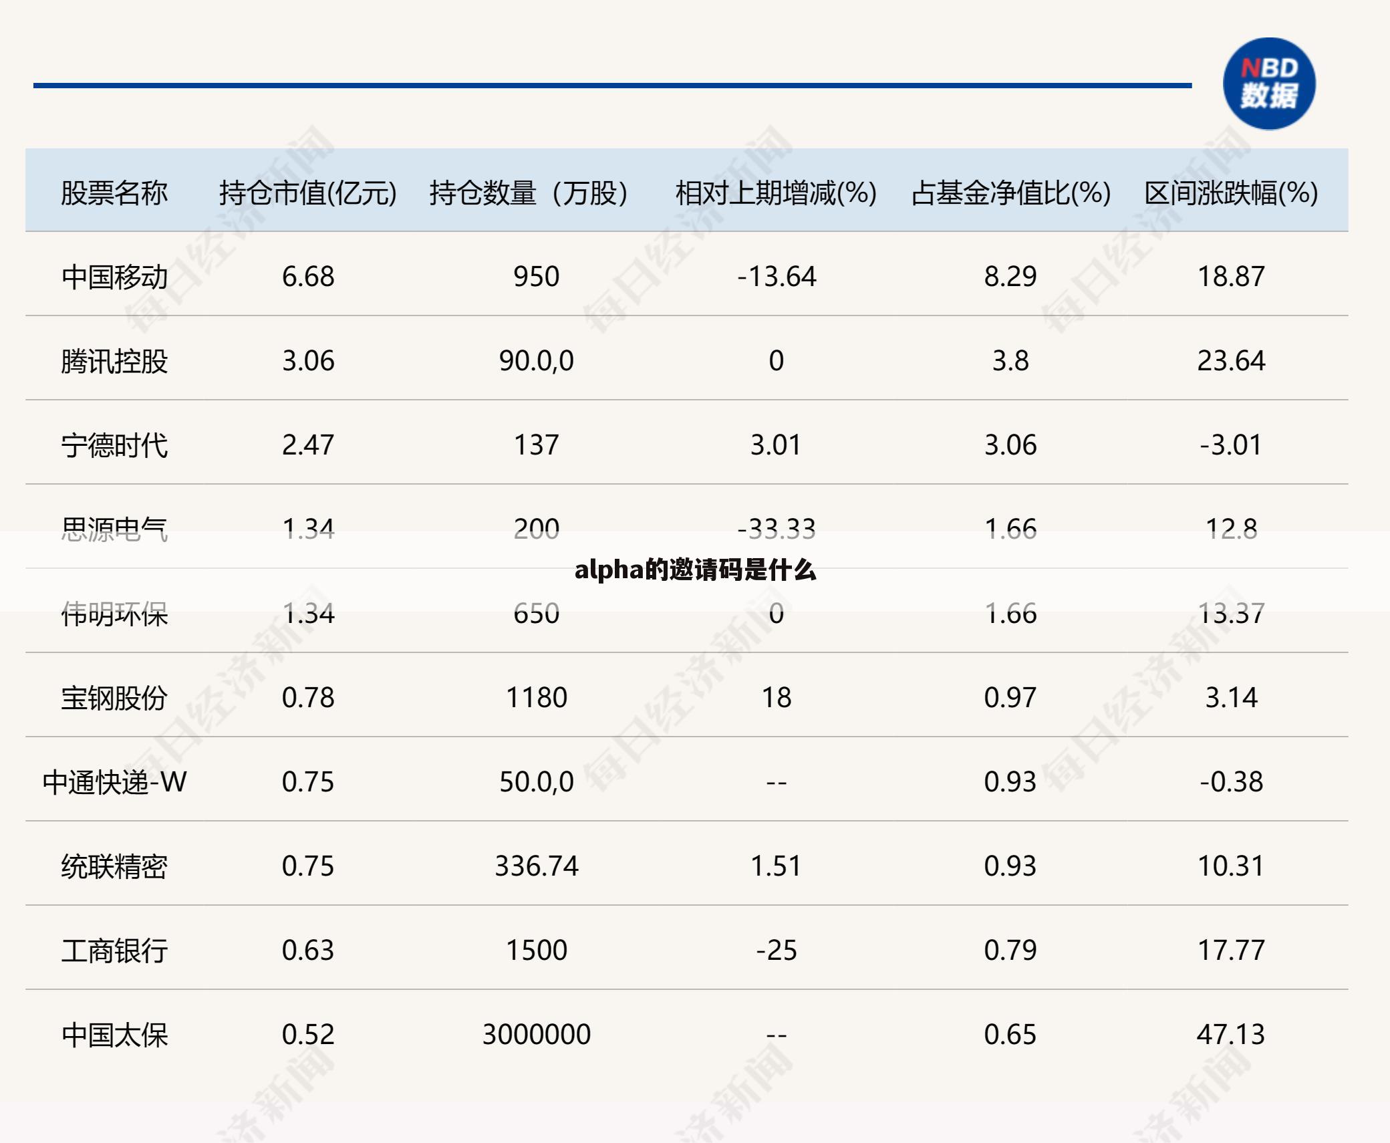Click 3.8 net value ratio for 腾讯控股
1390x1143 pixels.
(x=1010, y=361)
